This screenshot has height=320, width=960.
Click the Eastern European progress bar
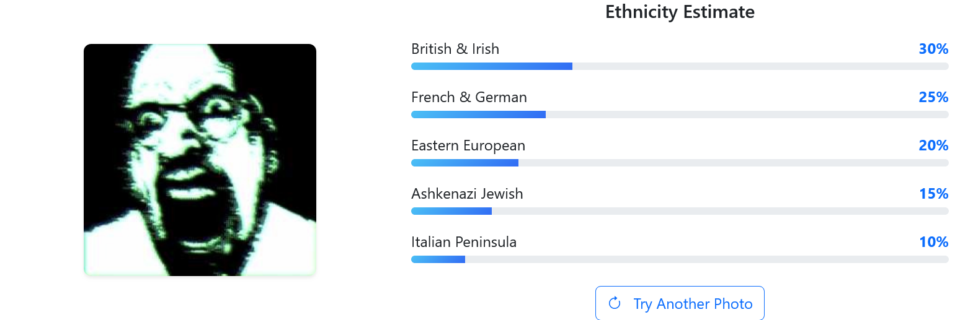[680, 163]
